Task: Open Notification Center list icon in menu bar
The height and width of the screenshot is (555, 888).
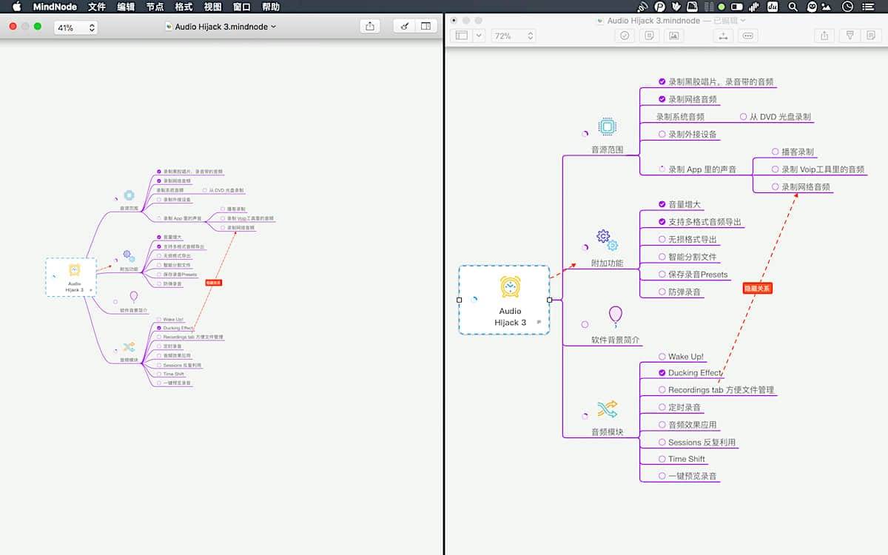Action: (869, 7)
